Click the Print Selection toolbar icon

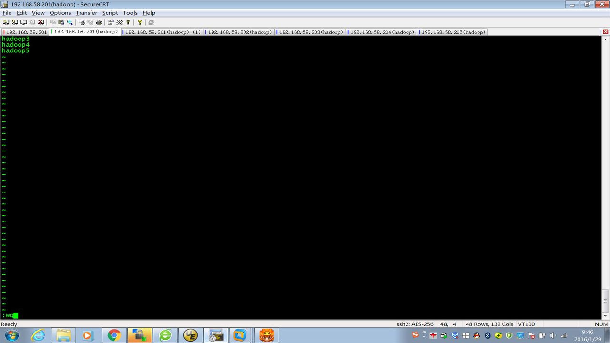[x=90, y=22]
